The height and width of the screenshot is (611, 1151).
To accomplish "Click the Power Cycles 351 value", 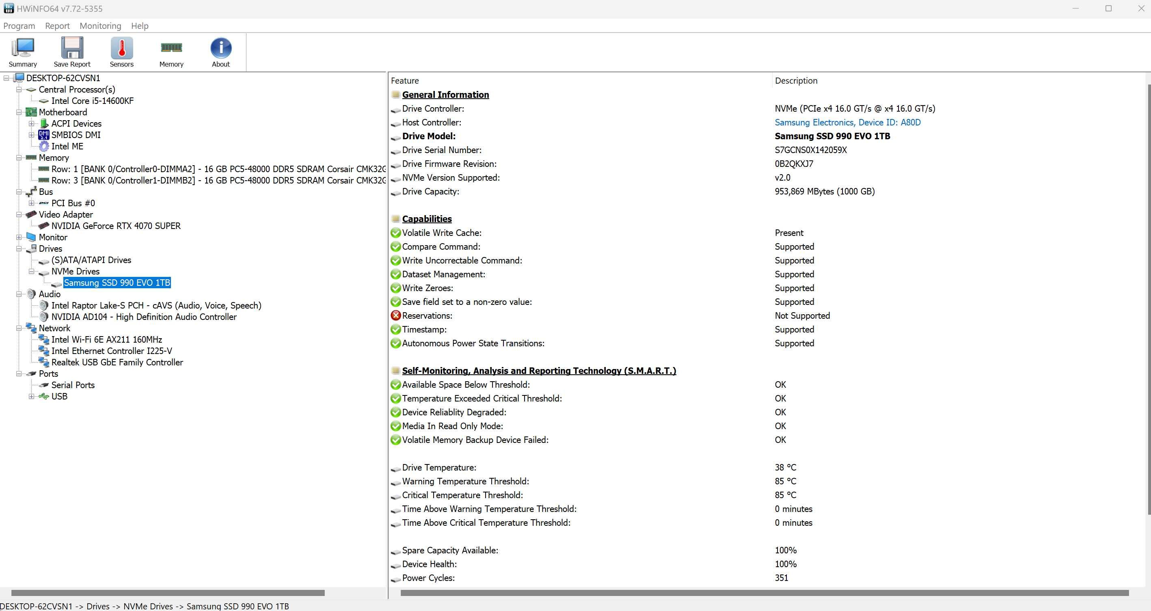I will (781, 578).
